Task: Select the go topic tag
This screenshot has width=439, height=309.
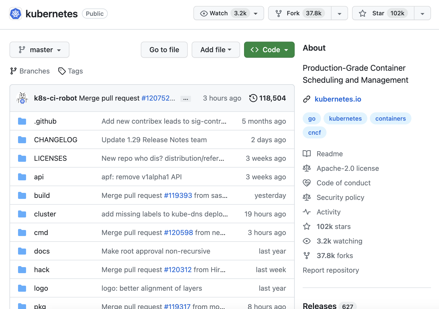Action: [312, 118]
